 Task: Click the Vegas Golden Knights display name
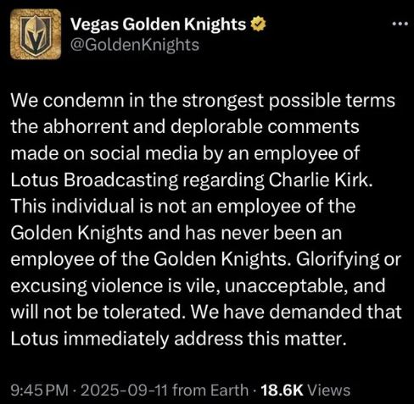158,24
